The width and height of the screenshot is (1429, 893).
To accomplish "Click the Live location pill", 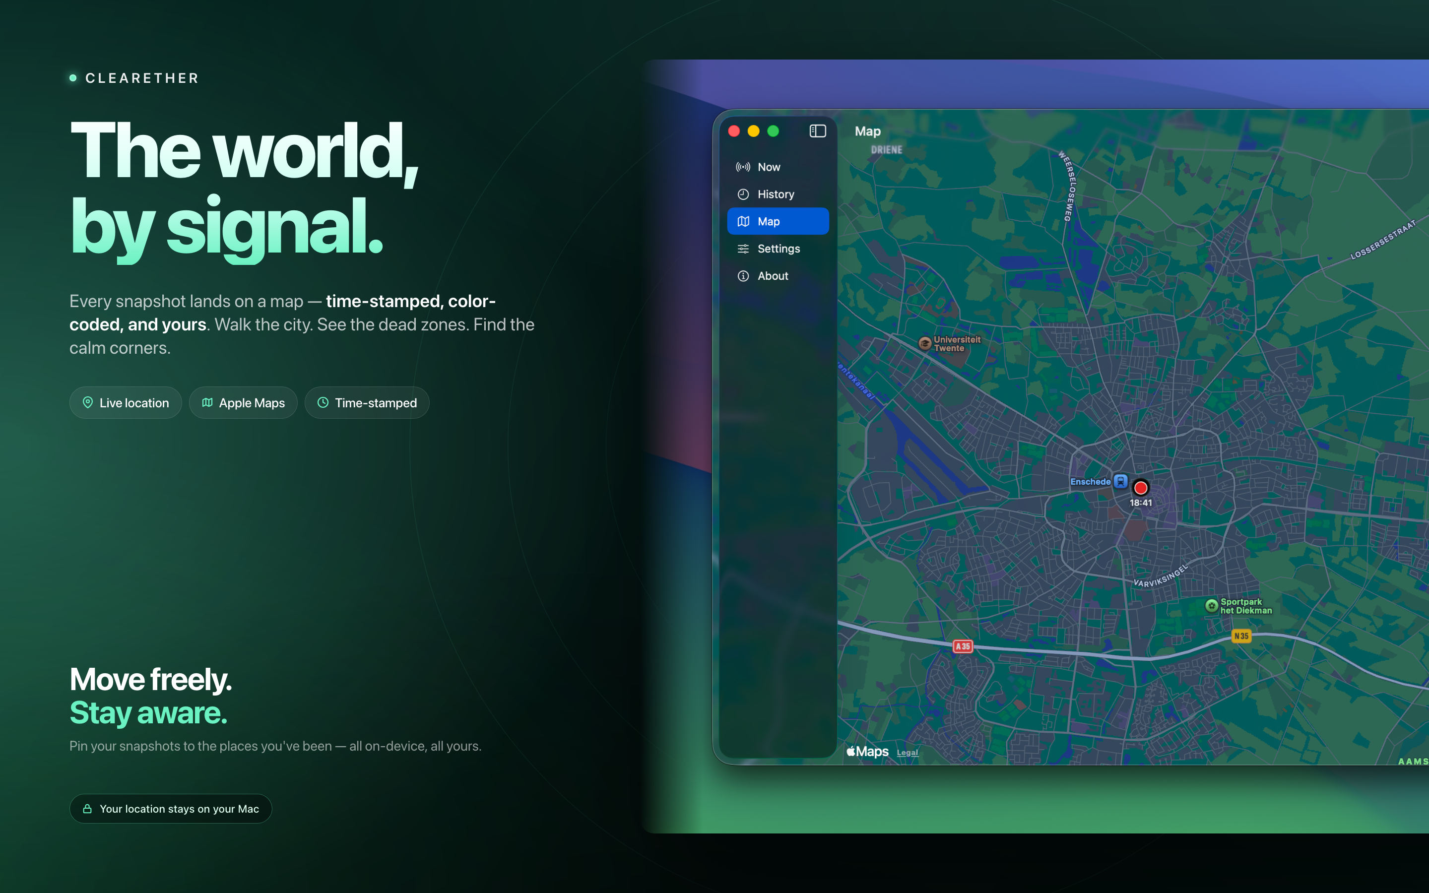I will pos(125,403).
